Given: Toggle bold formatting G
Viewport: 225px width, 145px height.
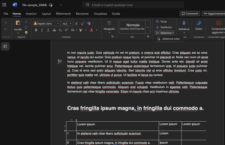Looking at the screenshot, I should point(36,30).
